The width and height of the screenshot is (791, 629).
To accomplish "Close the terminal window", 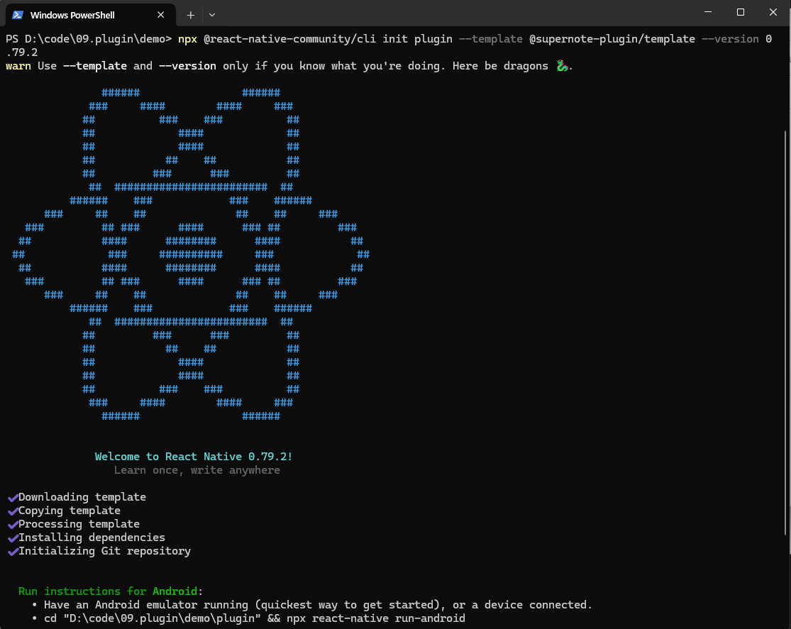I will [773, 12].
